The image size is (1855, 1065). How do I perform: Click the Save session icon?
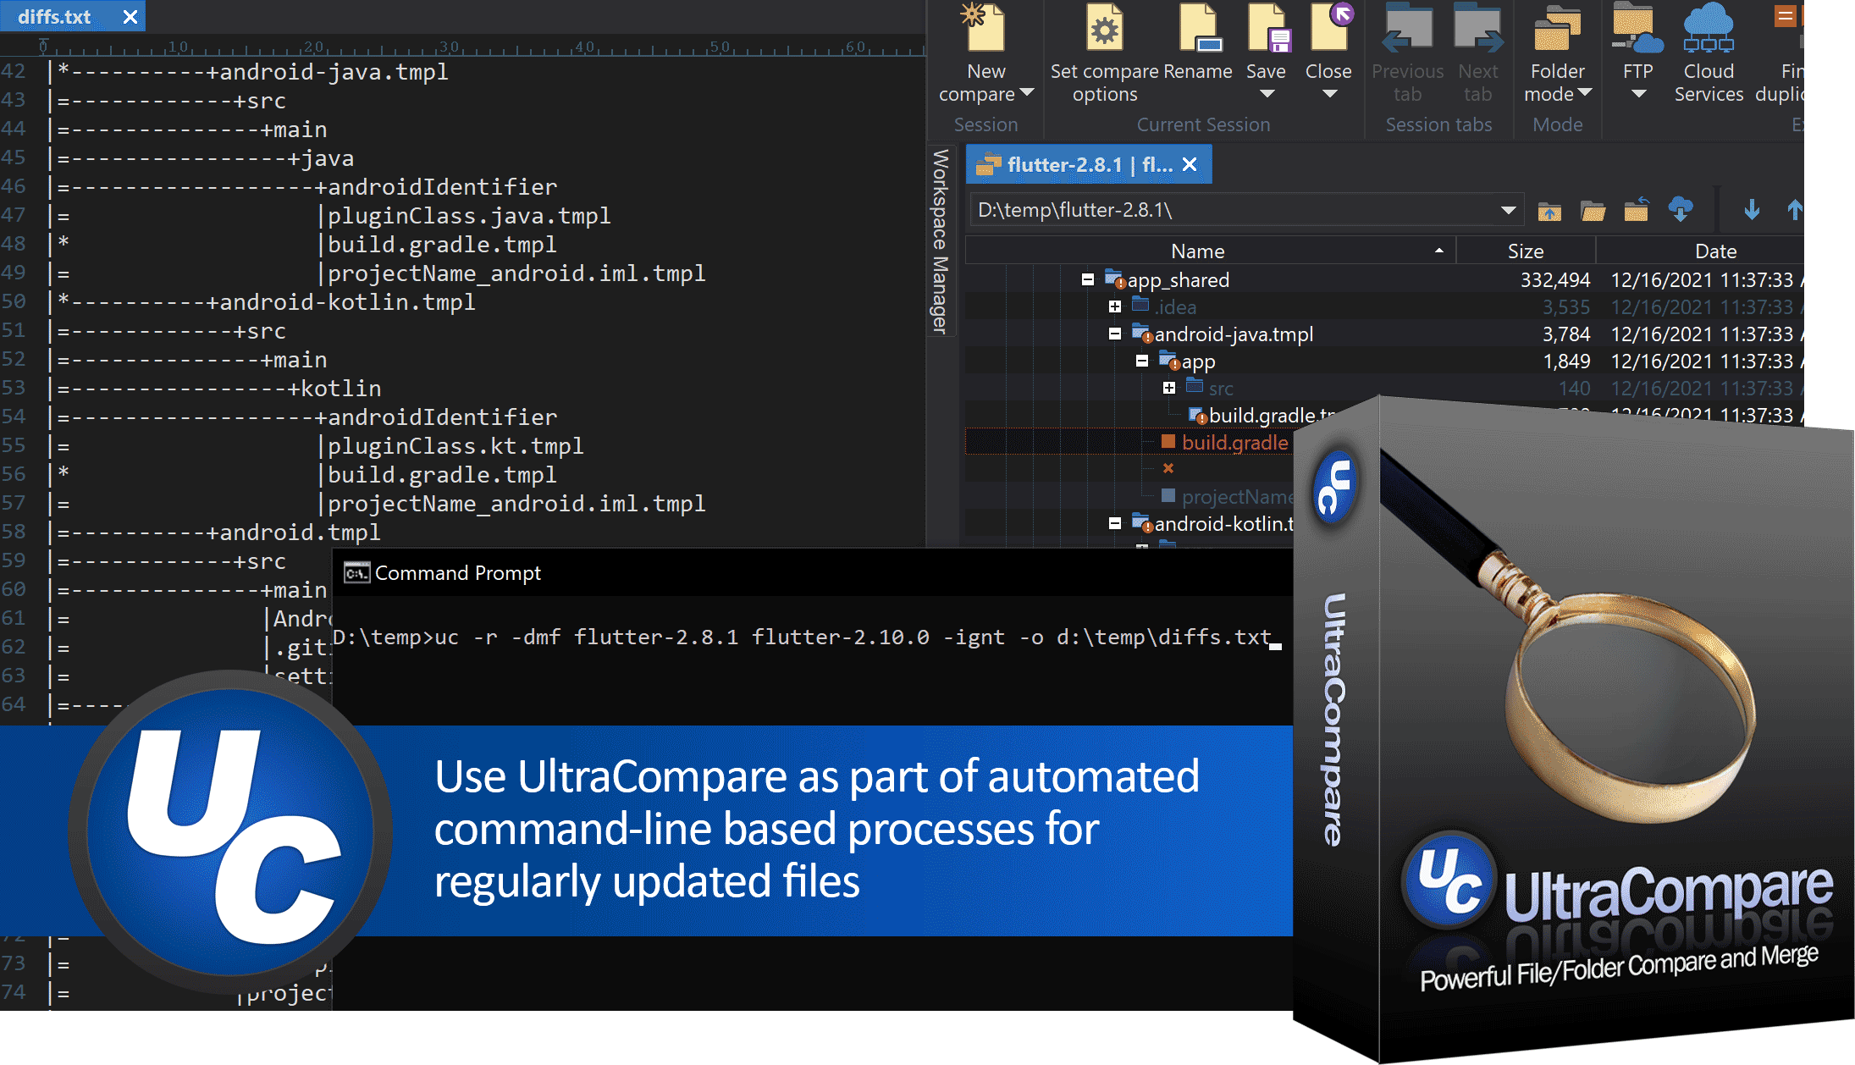point(1267,30)
